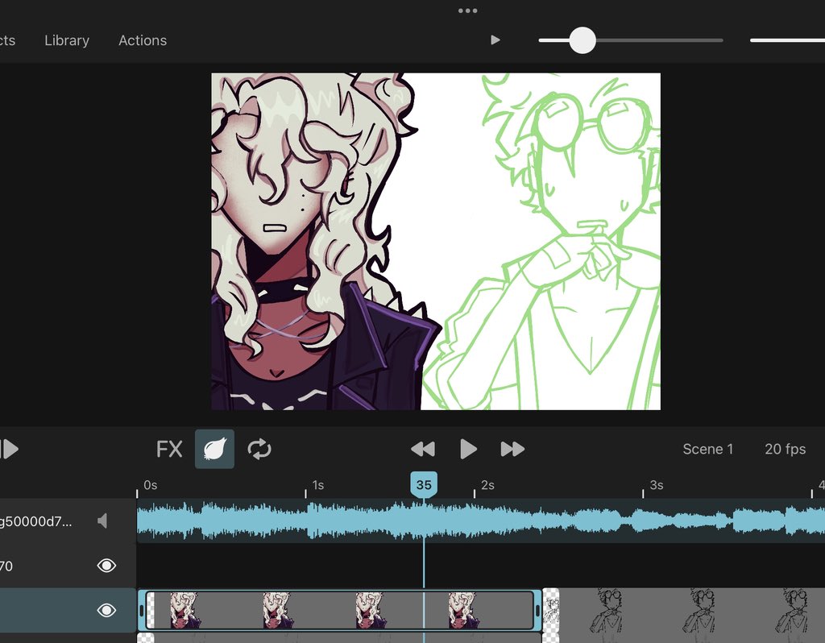Click the 3s mark on the ruler
Viewport: 825px width, 643px height.
point(656,485)
